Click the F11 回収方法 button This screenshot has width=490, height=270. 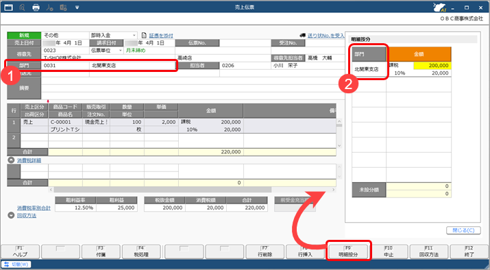429,251
